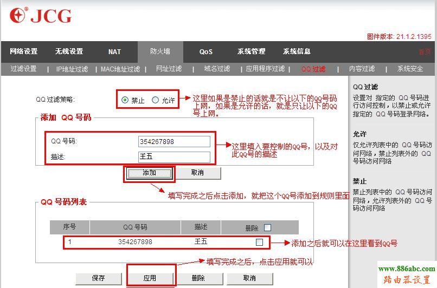437x288 pixels.
Task: Go to 系统安全 submenu
Action: [410, 69]
